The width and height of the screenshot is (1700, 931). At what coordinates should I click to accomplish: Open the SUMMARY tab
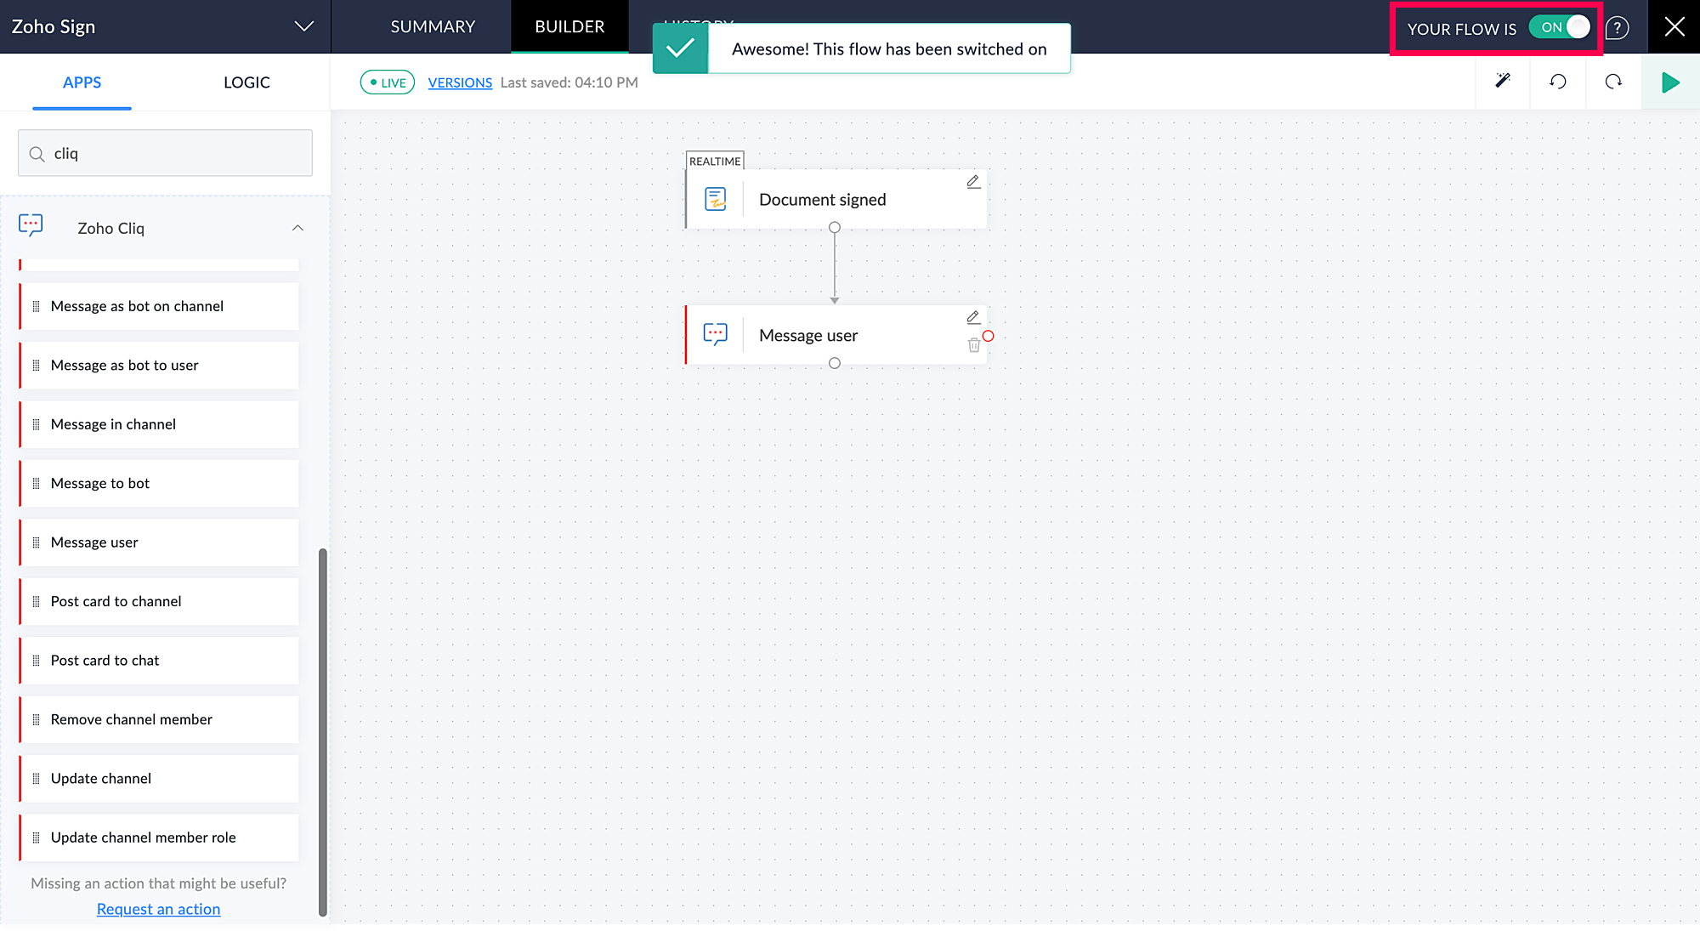[x=433, y=26]
